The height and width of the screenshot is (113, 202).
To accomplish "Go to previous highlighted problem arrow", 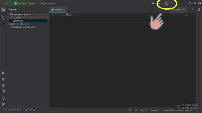I will (190, 15).
